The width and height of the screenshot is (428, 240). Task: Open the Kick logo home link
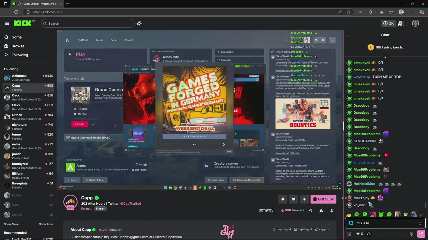[24, 23]
